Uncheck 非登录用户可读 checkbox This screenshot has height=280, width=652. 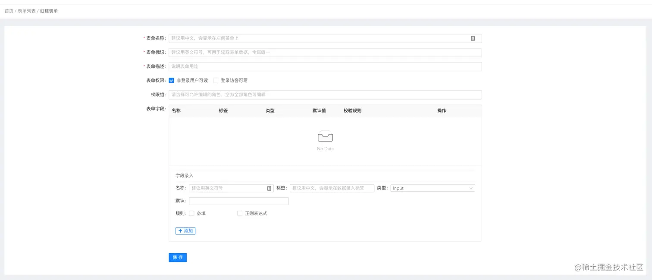pyautogui.click(x=171, y=81)
